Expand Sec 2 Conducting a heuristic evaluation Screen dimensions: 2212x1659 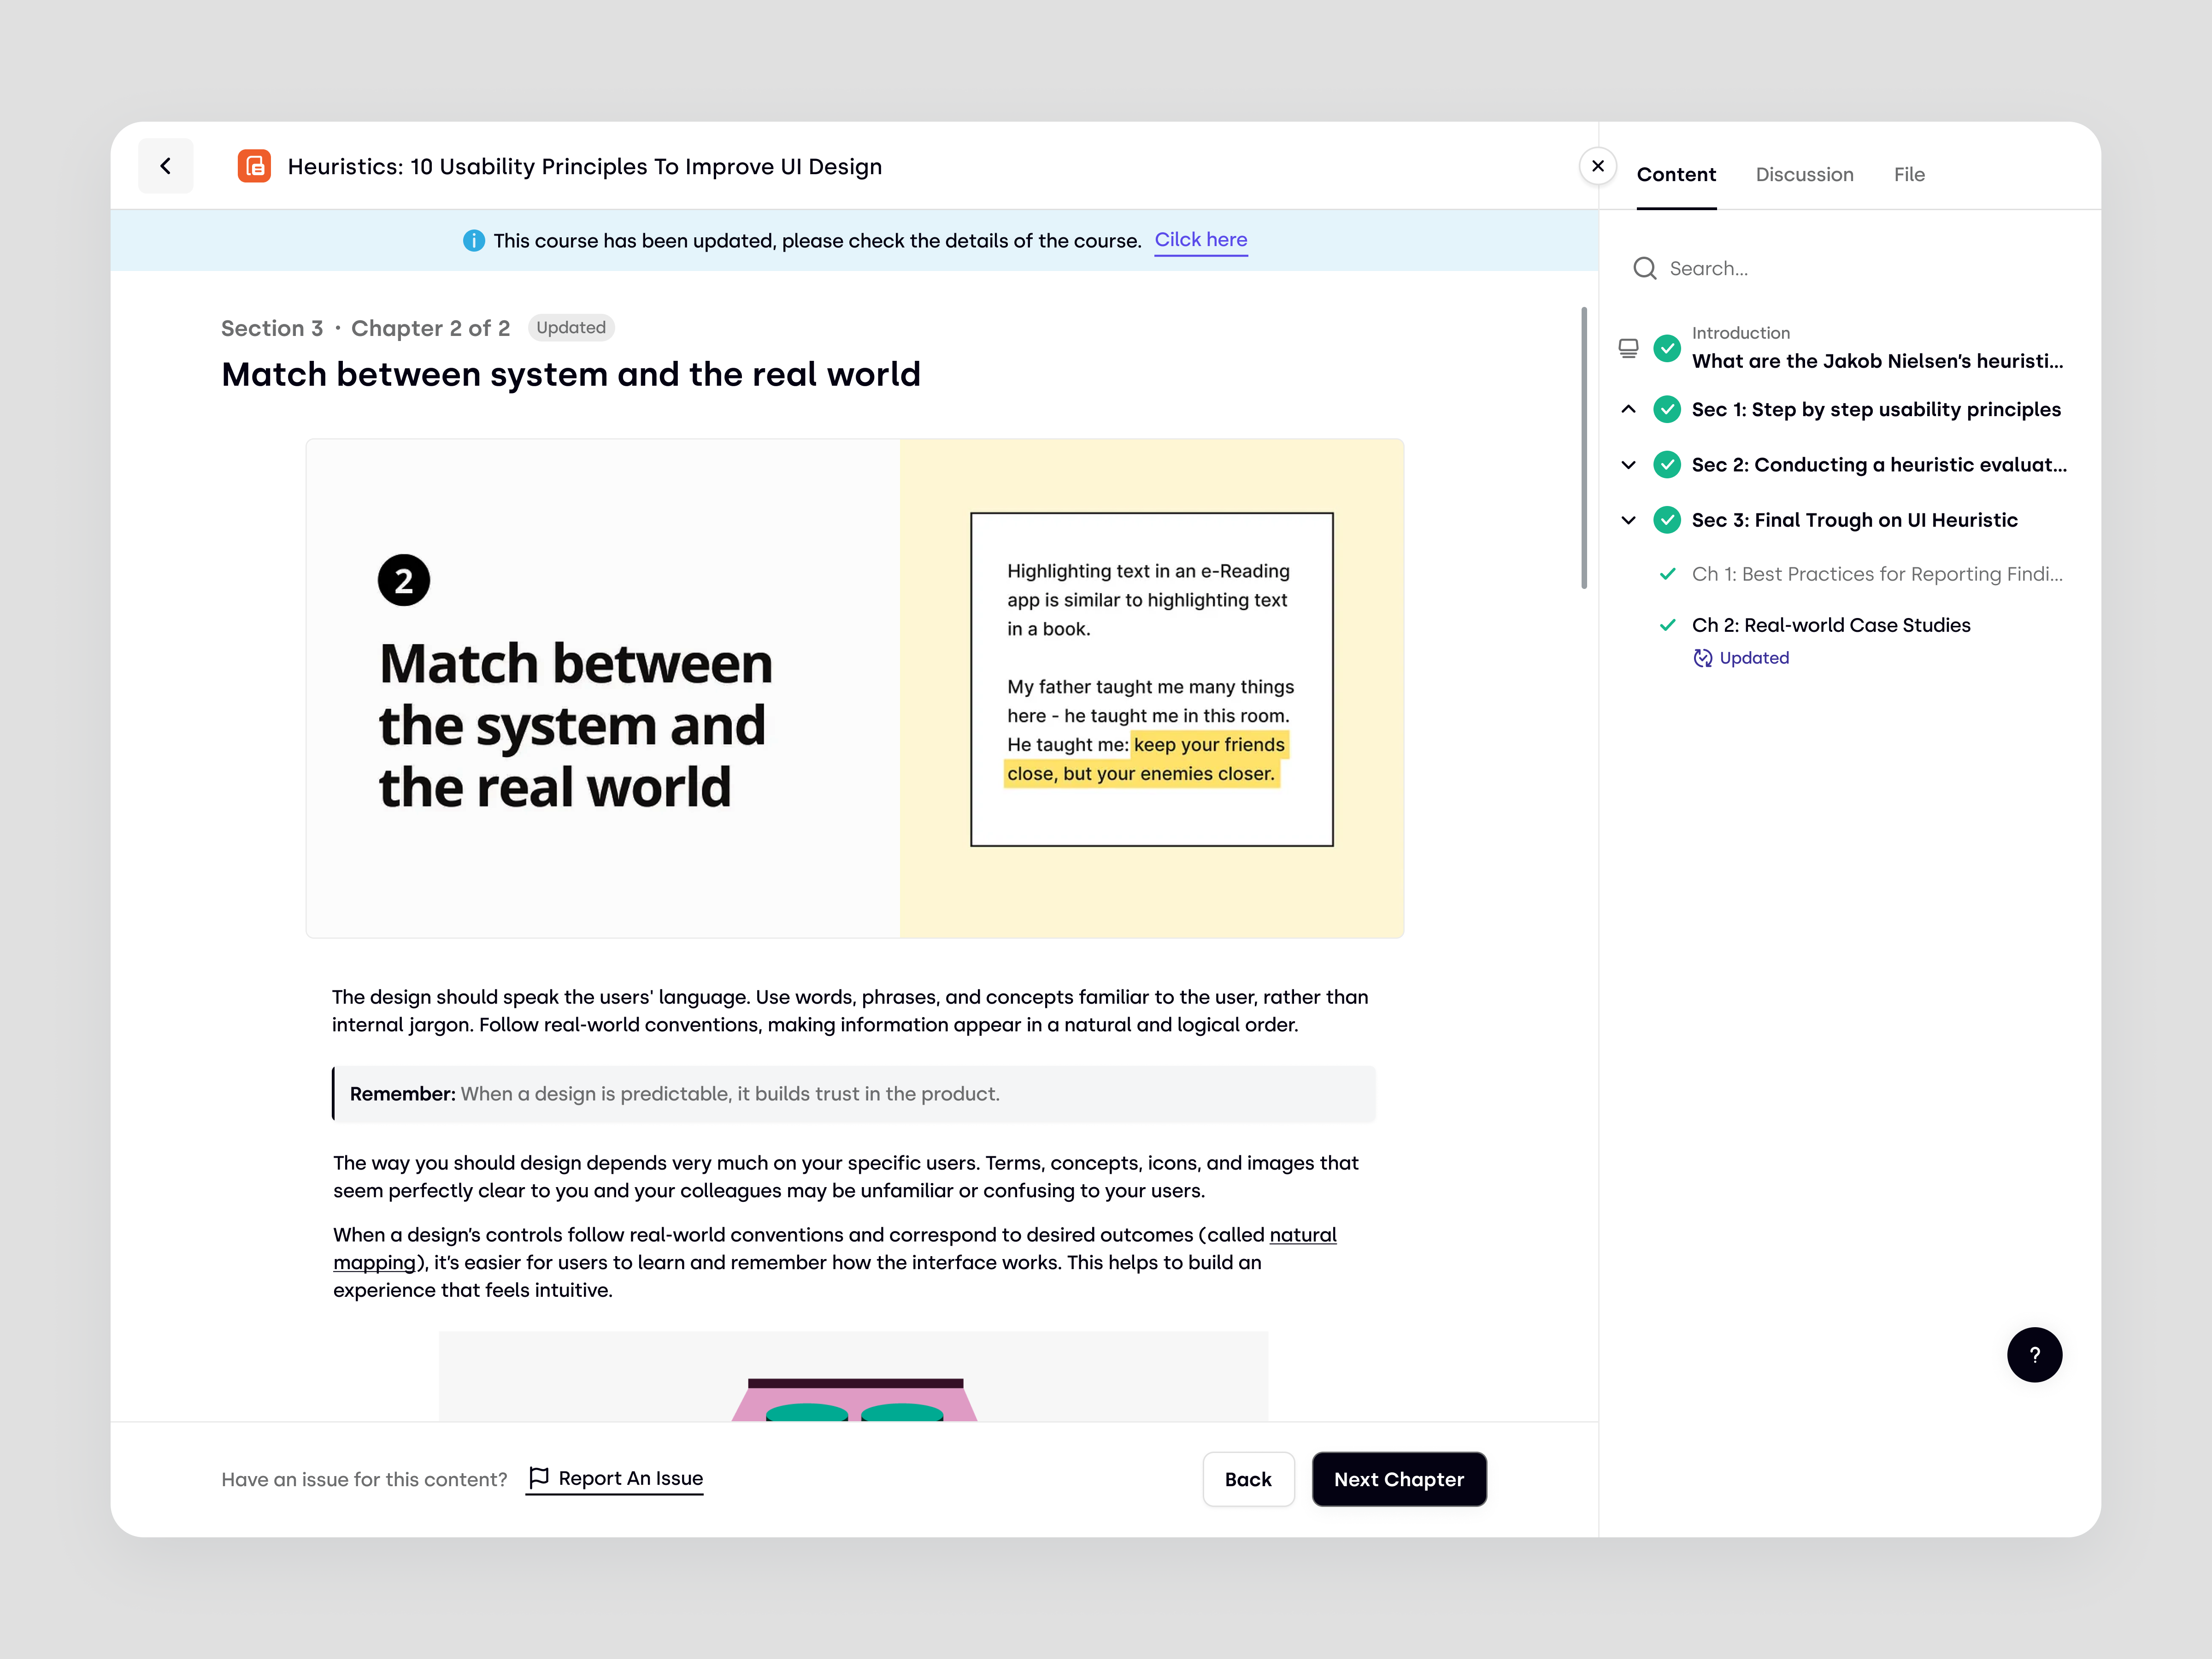click(x=1628, y=464)
